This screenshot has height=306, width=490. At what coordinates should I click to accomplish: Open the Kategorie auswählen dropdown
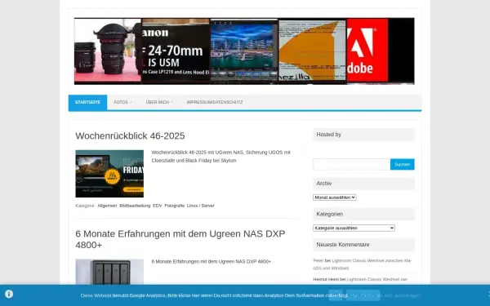click(x=354, y=228)
